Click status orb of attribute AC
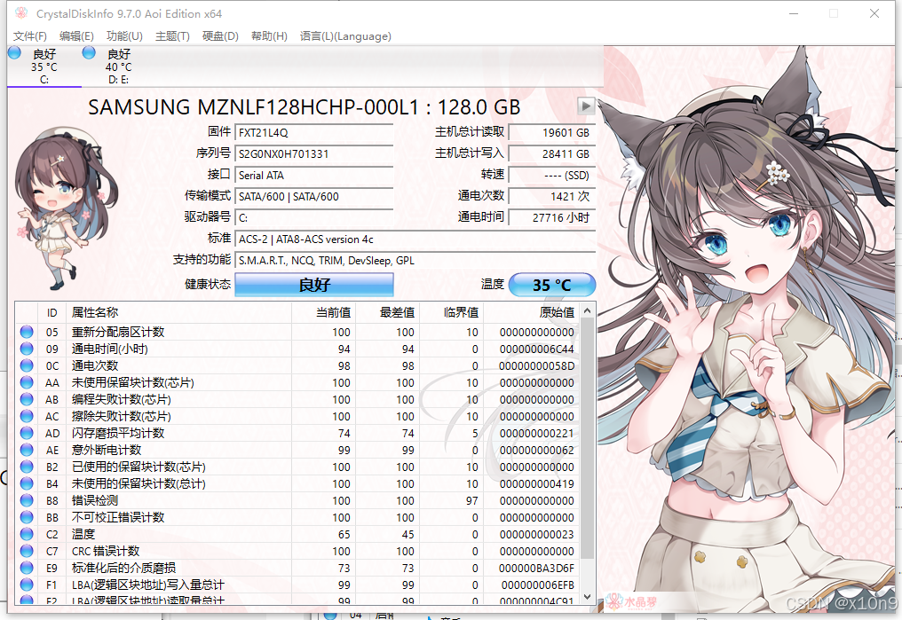Screen dimensions: 902x620 point(27,415)
